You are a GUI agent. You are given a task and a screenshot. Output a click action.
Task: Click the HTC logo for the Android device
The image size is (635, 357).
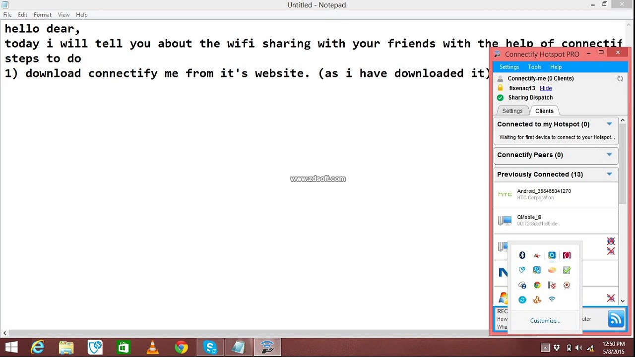[505, 194]
